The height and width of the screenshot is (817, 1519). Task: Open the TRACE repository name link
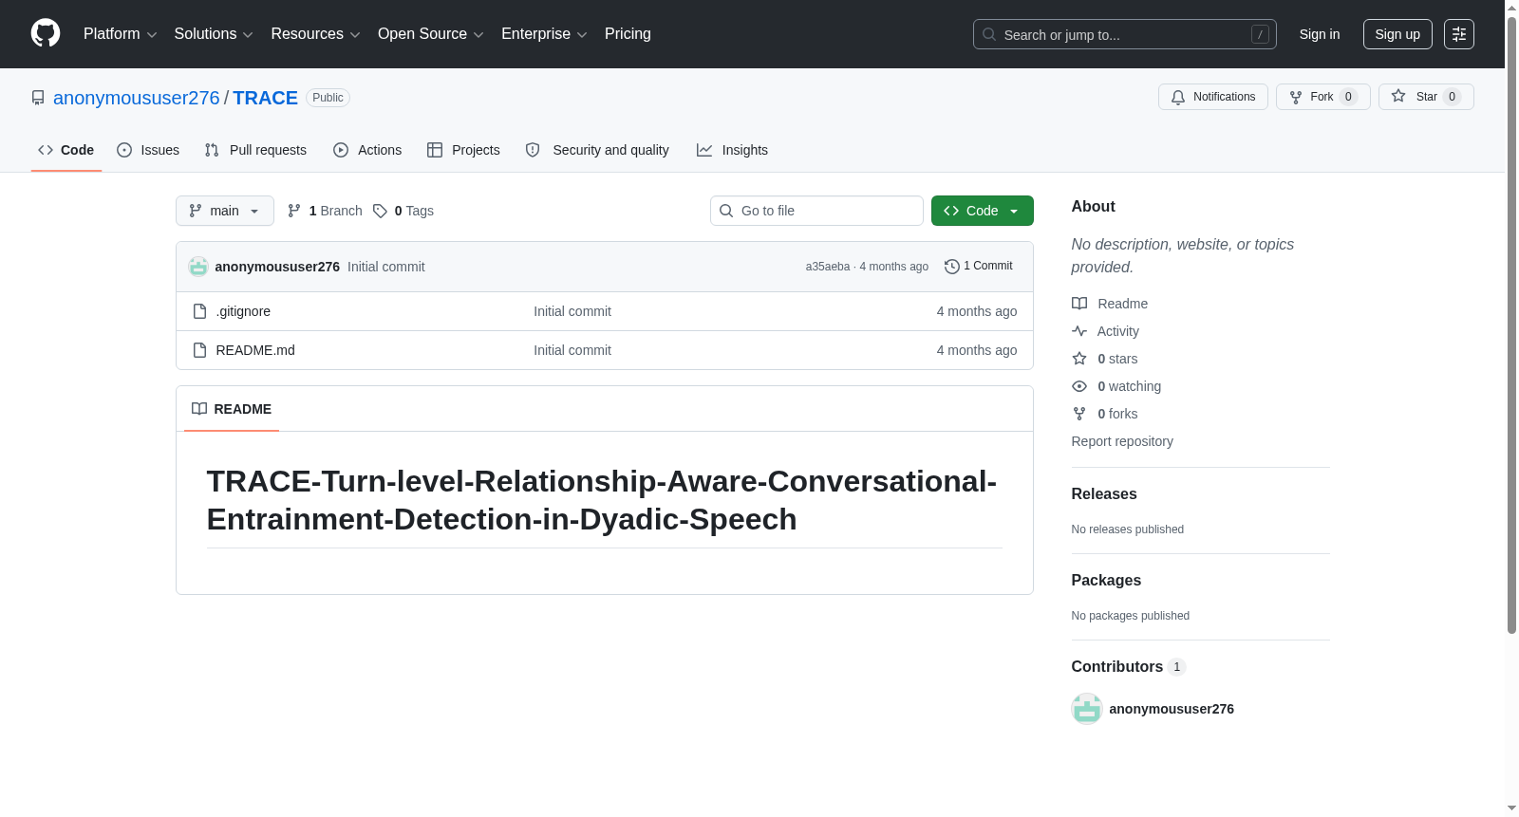265,98
